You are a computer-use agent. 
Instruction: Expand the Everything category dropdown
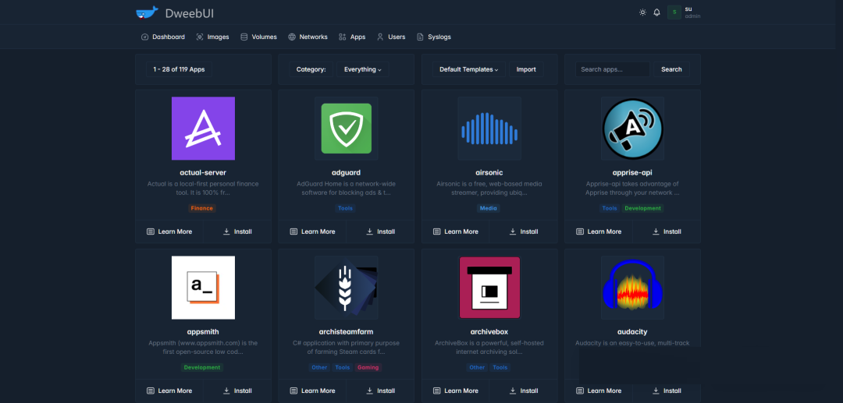coord(362,69)
